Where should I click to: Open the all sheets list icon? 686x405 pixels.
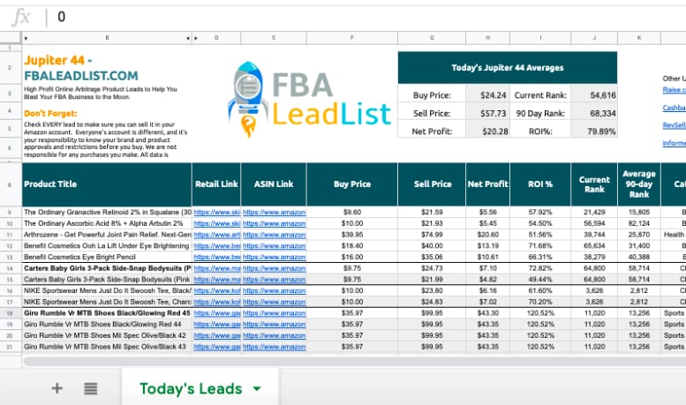click(x=90, y=388)
